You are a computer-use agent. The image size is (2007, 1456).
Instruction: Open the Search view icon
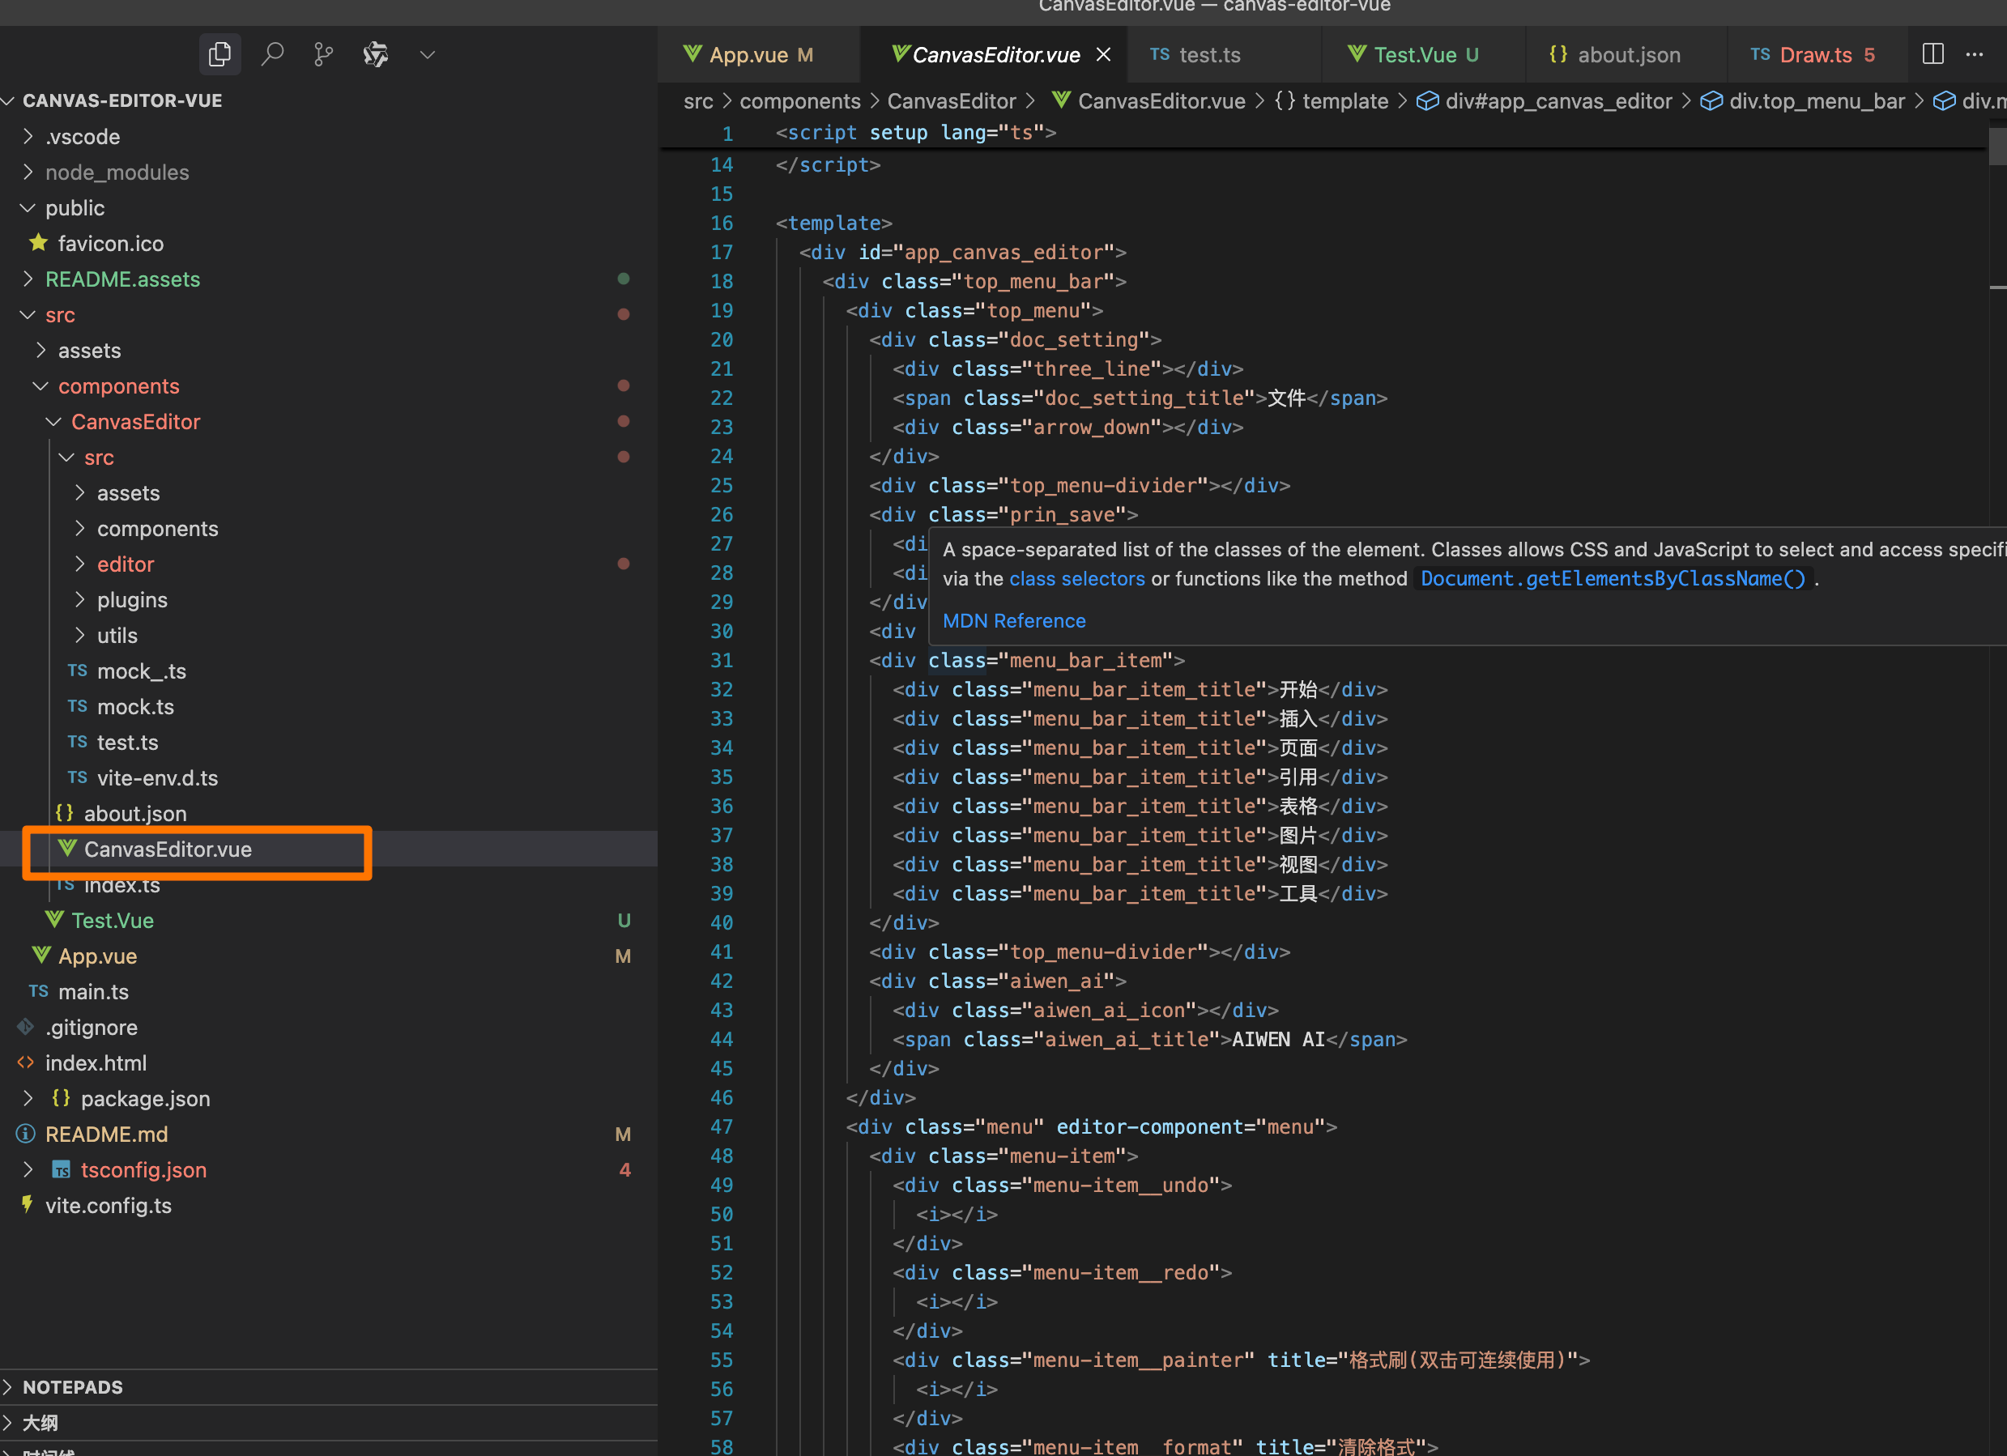273,55
